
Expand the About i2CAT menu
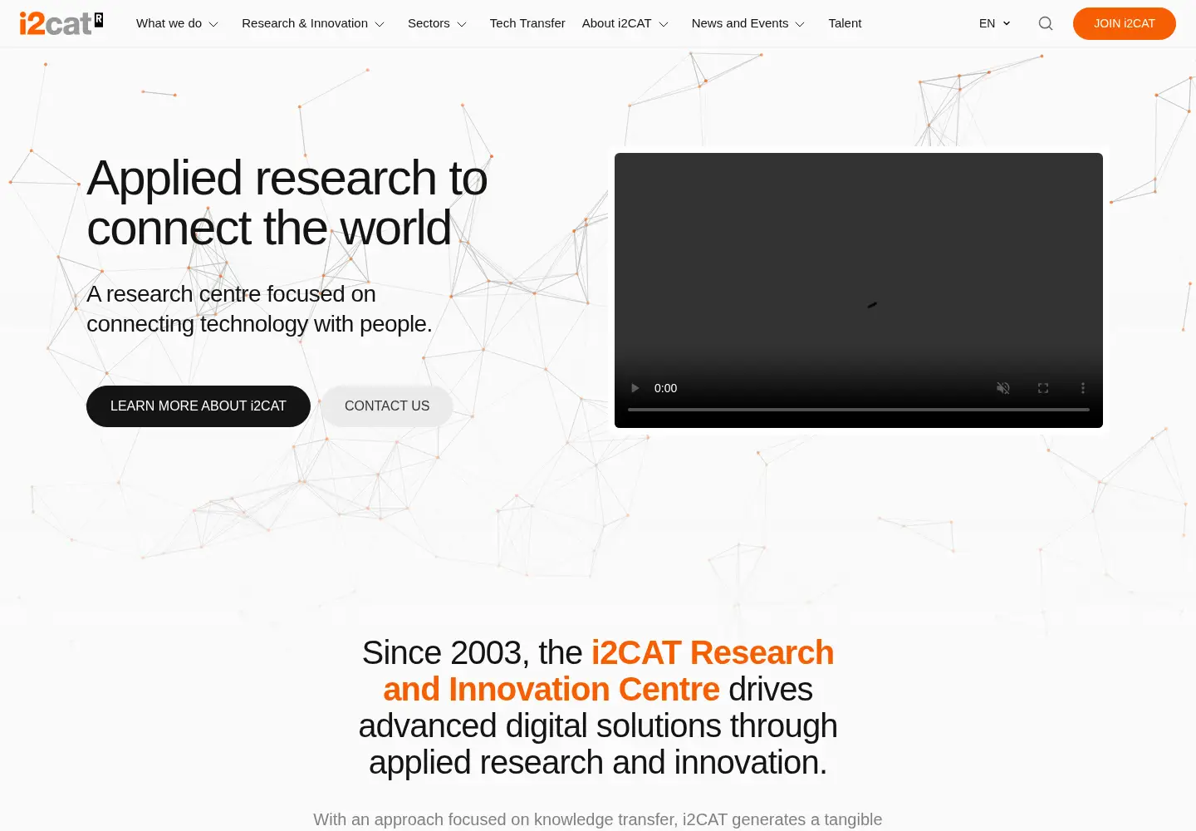625,23
